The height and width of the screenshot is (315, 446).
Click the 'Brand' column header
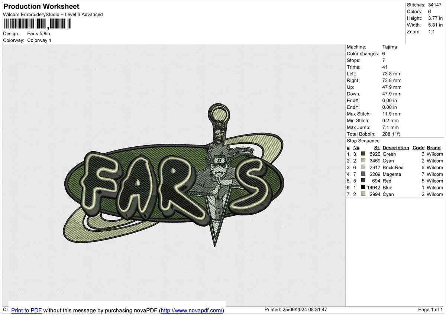[433, 147]
